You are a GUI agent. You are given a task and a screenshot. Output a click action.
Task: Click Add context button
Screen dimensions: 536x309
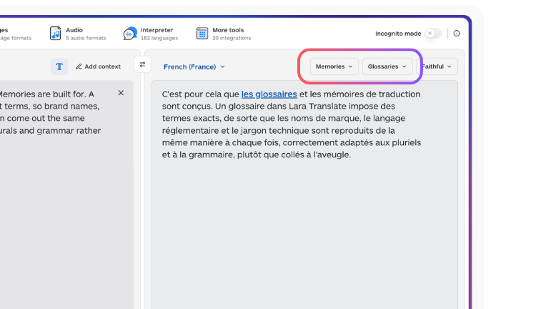point(98,67)
